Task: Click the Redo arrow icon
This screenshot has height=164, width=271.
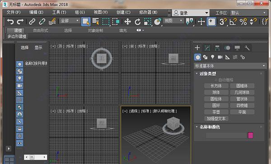Action: coord(20,22)
